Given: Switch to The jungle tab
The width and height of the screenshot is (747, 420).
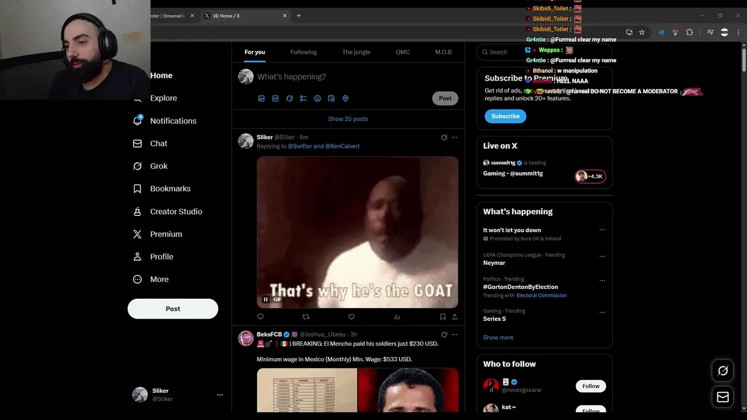Looking at the screenshot, I should (x=356, y=52).
